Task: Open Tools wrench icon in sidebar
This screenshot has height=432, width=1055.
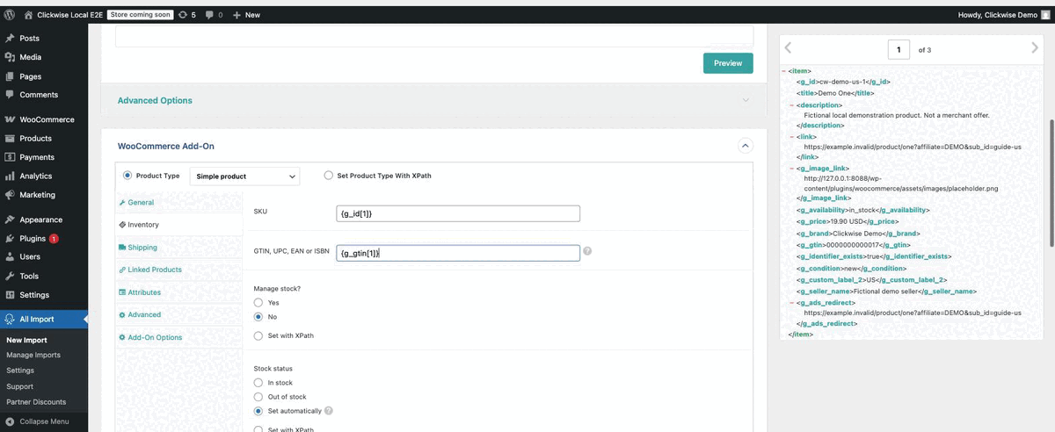Action: 10,276
